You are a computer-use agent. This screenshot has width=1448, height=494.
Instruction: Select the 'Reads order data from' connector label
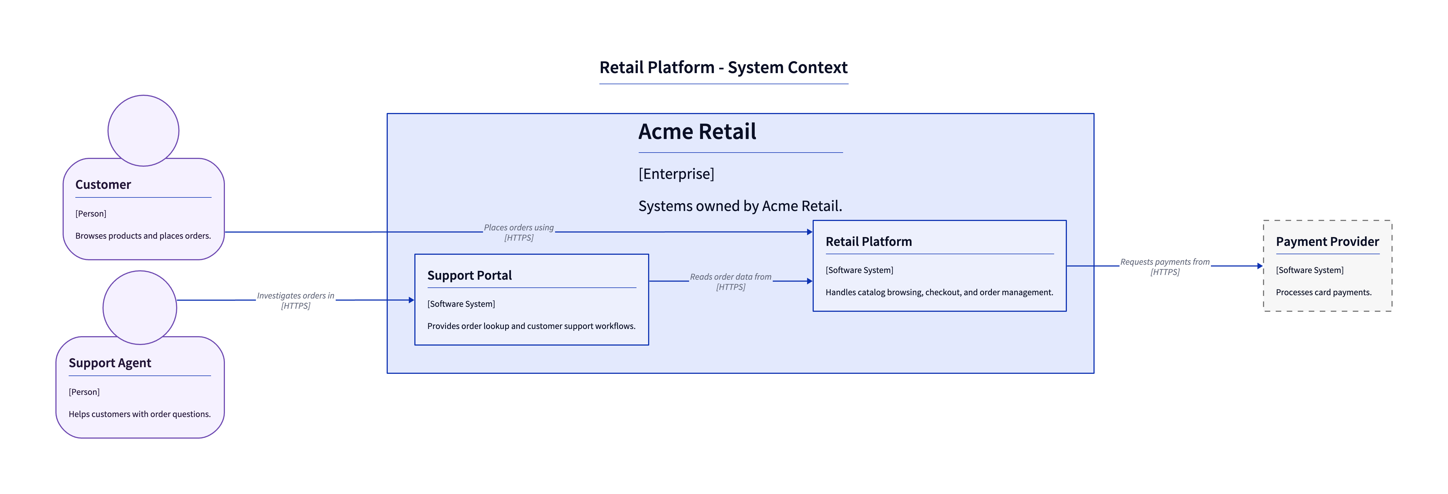[731, 277]
